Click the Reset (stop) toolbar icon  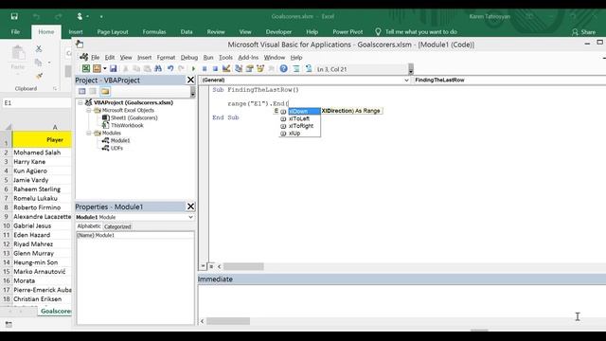[215, 69]
